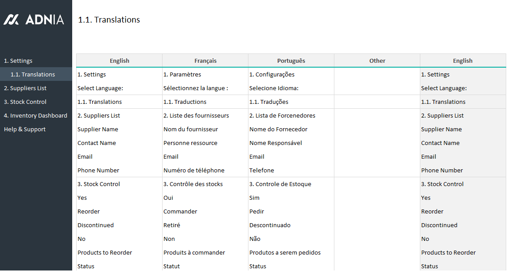This screenshot has height=278, width=508.
Task: Select the 'Descontinuado' translation cell
Action: tap(270, 225)
